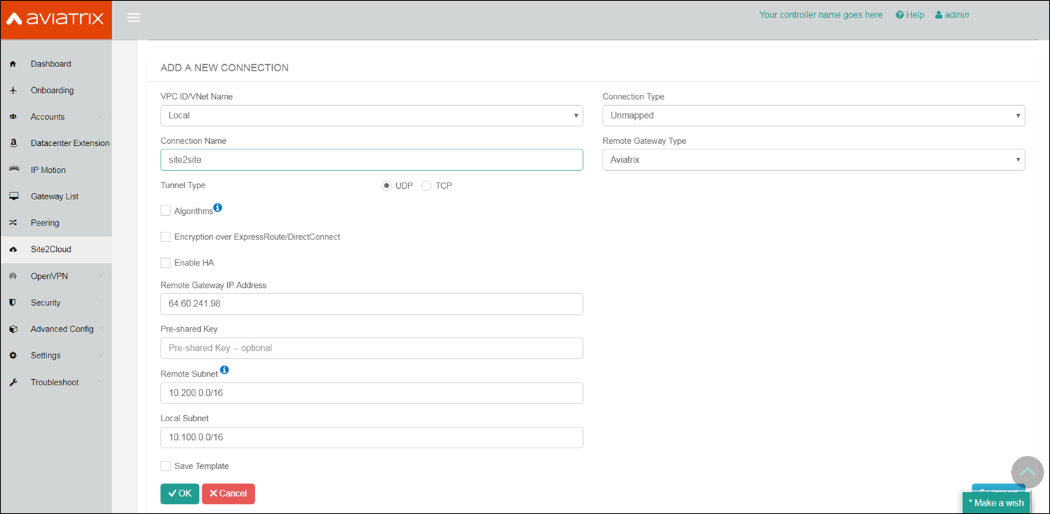Click the hamburger menu icon
Screen dimensions: 1050x514
pyautogui.click(x=134, y=17)
